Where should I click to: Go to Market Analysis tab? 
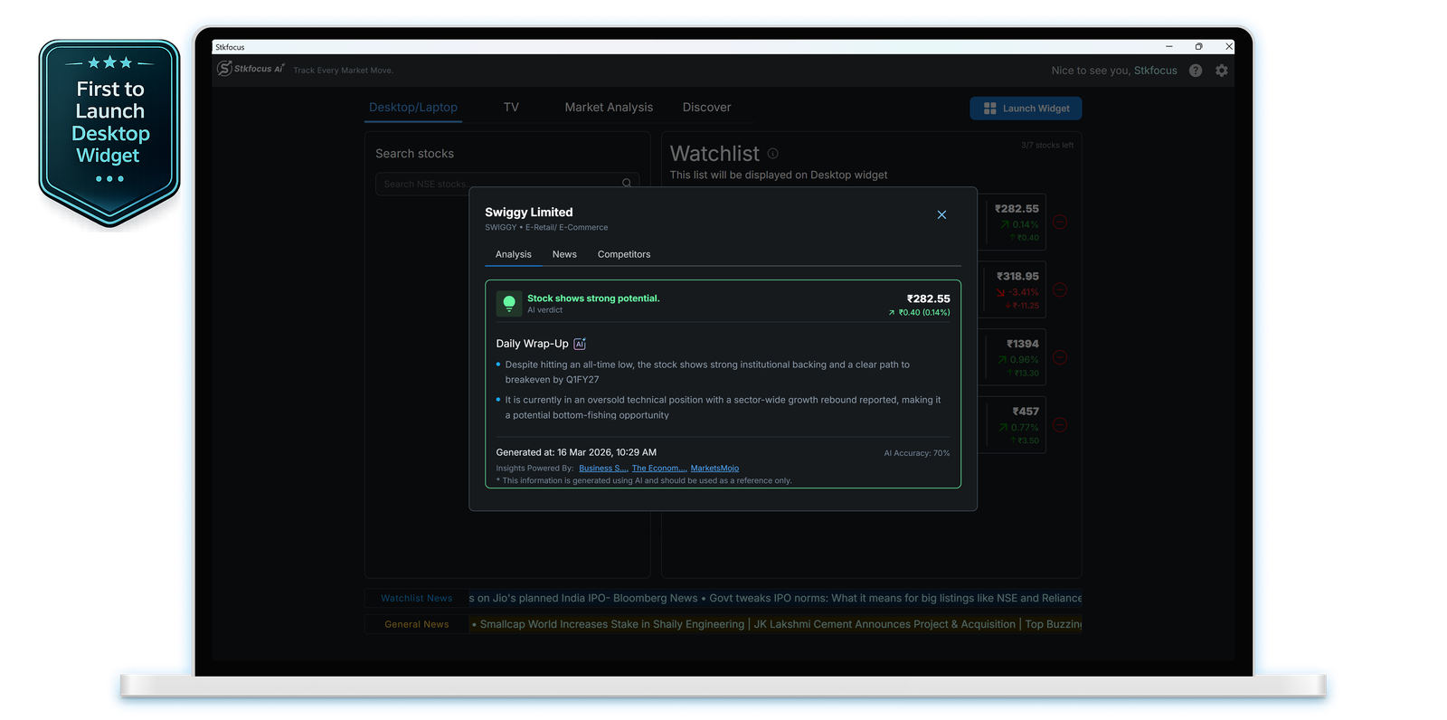pyautogui.click(x=609, y=107)
